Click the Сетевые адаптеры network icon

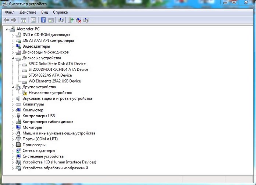point(18,150)
